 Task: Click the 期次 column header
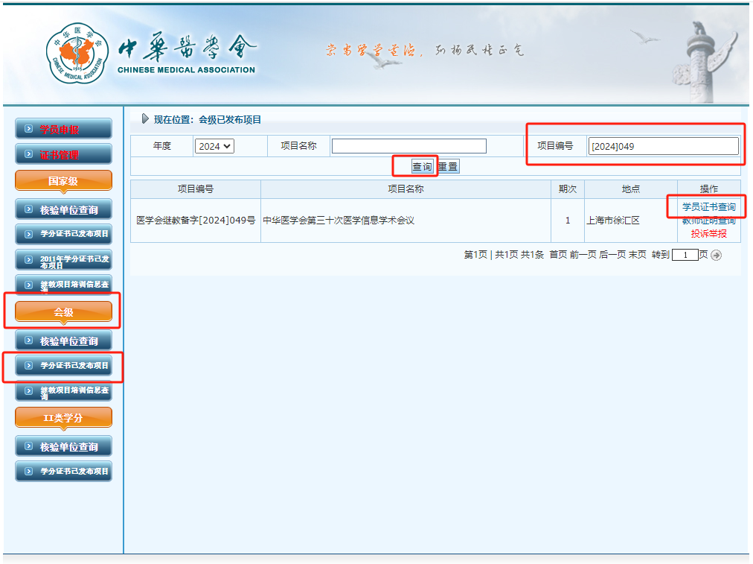pyautogui.click(x=567, y=189)
